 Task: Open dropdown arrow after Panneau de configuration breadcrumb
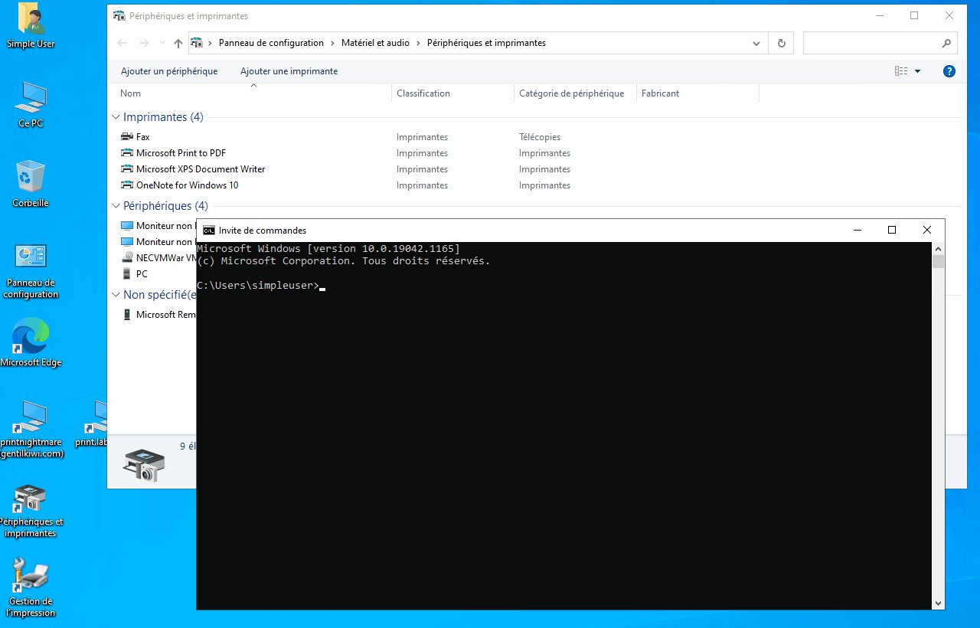click(333, 43)
